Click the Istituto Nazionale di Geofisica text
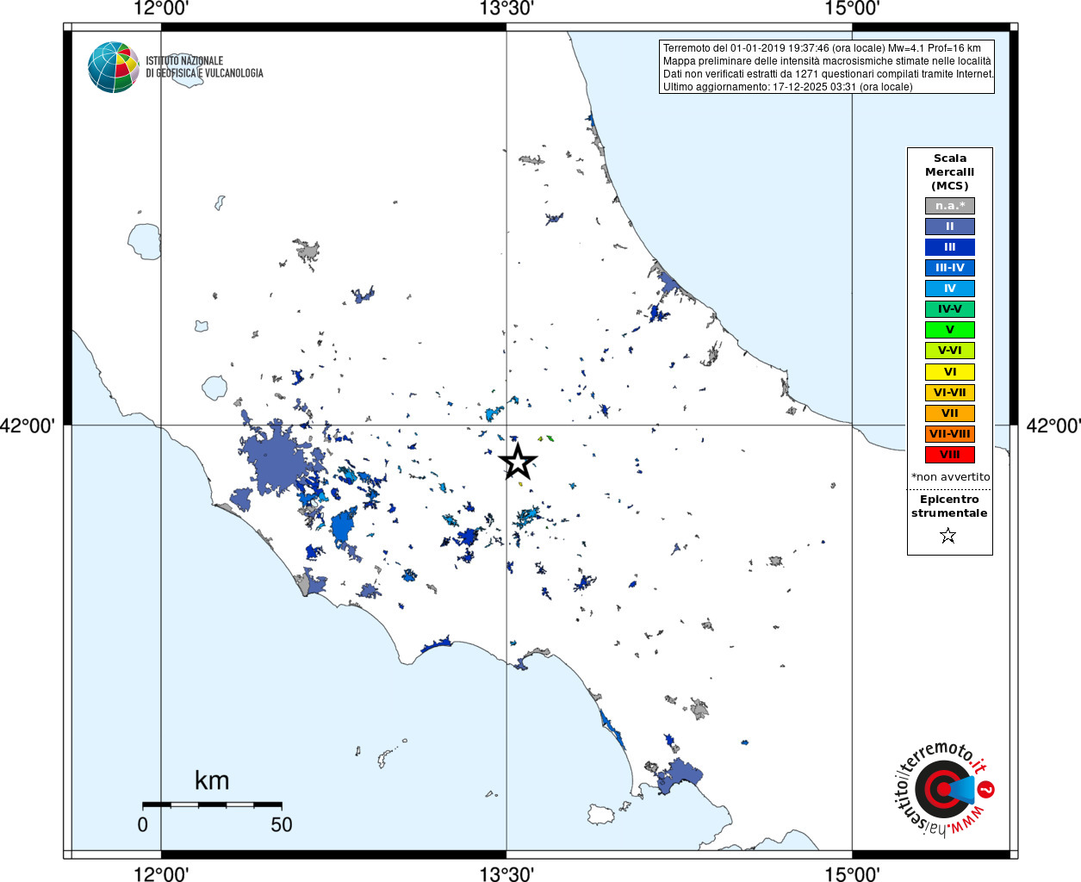Viewport: 1081px width, 882px height. coord(204,67)
